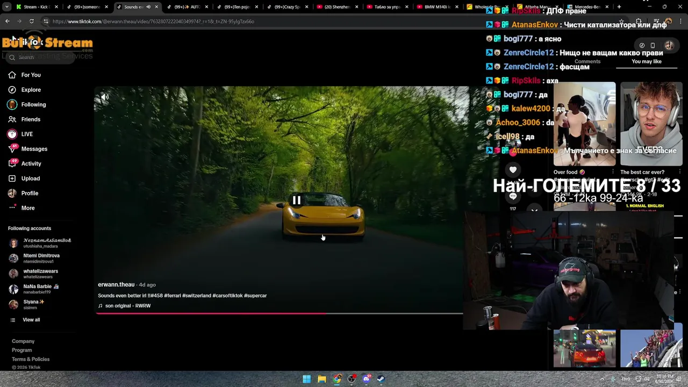Click the phone app icon in the top bar
This screenshot has height=387, width=688.
[x=653, y=46]
